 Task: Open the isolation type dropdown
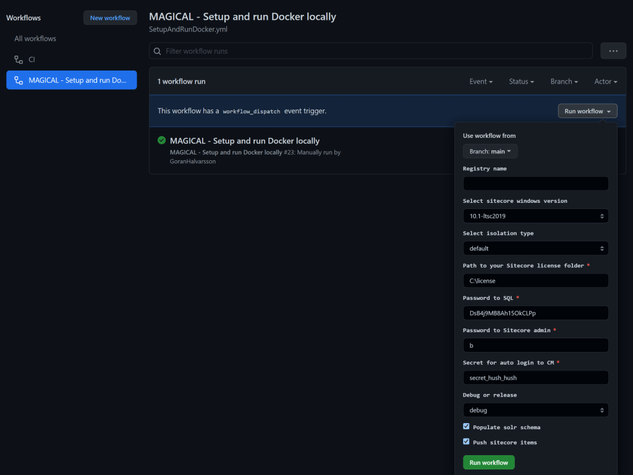click(x=535, y=248)
